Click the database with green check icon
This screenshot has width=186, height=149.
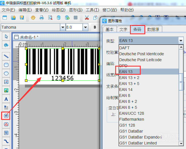coord(67,18)
